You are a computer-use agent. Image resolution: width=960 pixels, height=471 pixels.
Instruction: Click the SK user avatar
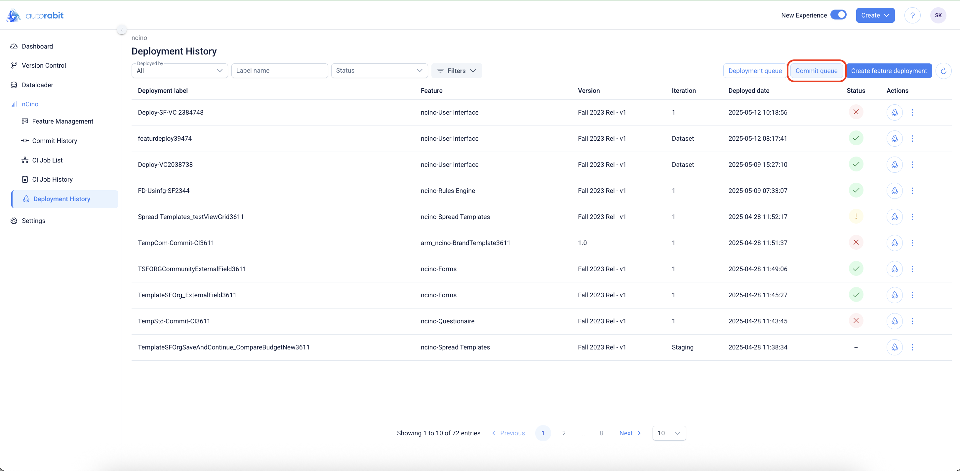(x=938, y=15)
